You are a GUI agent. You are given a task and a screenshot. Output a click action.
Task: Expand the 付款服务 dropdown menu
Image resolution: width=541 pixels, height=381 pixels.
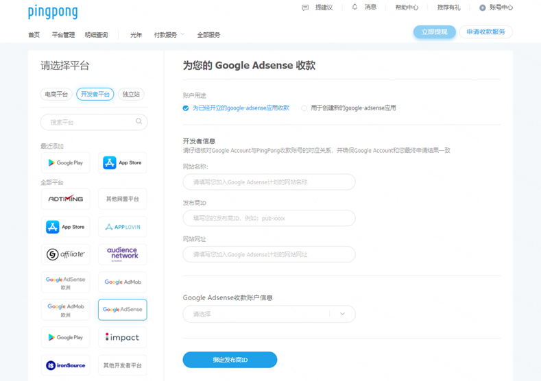[169, 35]
